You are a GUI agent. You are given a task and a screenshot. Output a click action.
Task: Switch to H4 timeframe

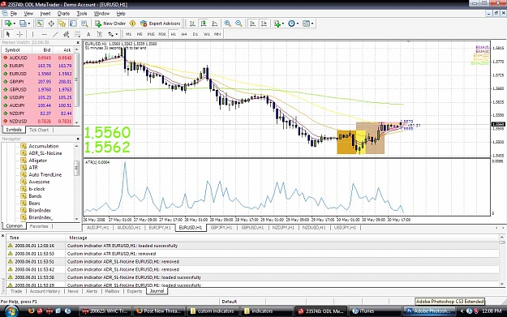[x=184, y=34]
